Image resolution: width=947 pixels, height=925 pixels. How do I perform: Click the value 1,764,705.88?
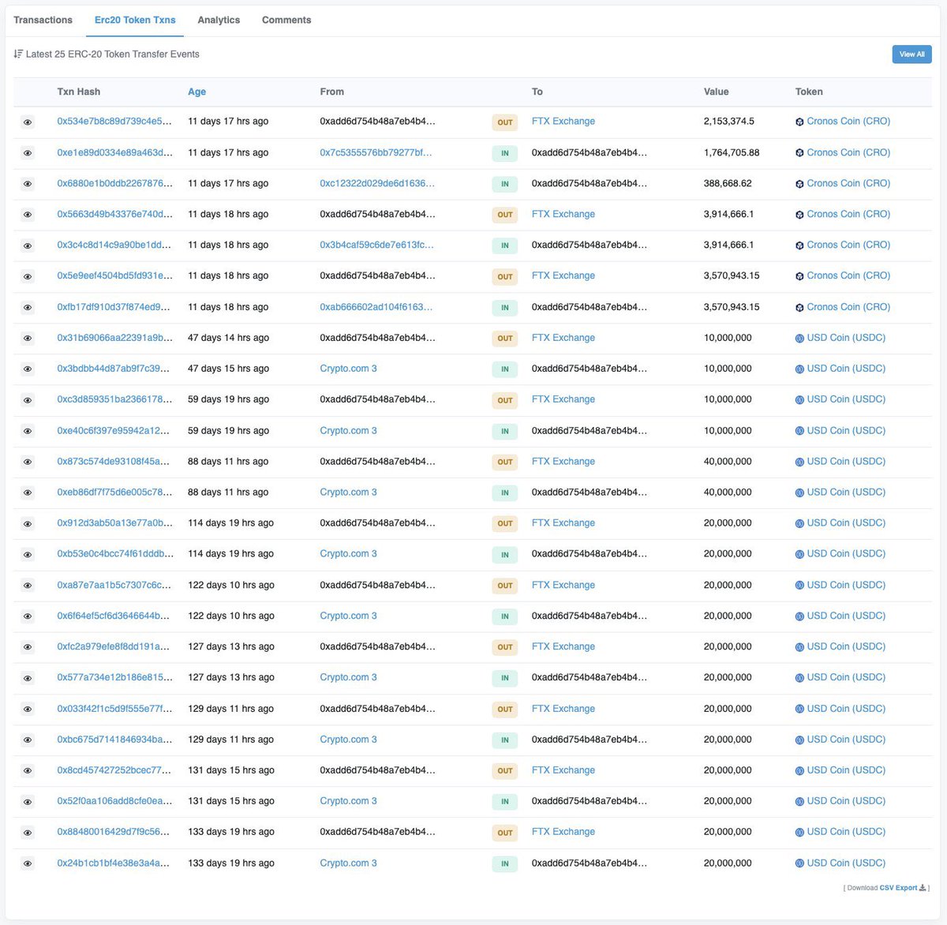[732, 152]
